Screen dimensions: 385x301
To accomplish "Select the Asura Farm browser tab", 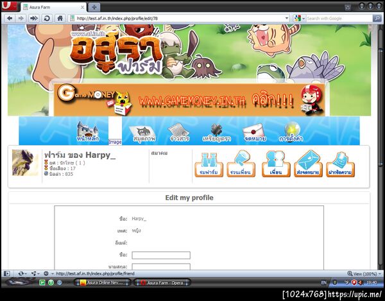I will 53,7.
